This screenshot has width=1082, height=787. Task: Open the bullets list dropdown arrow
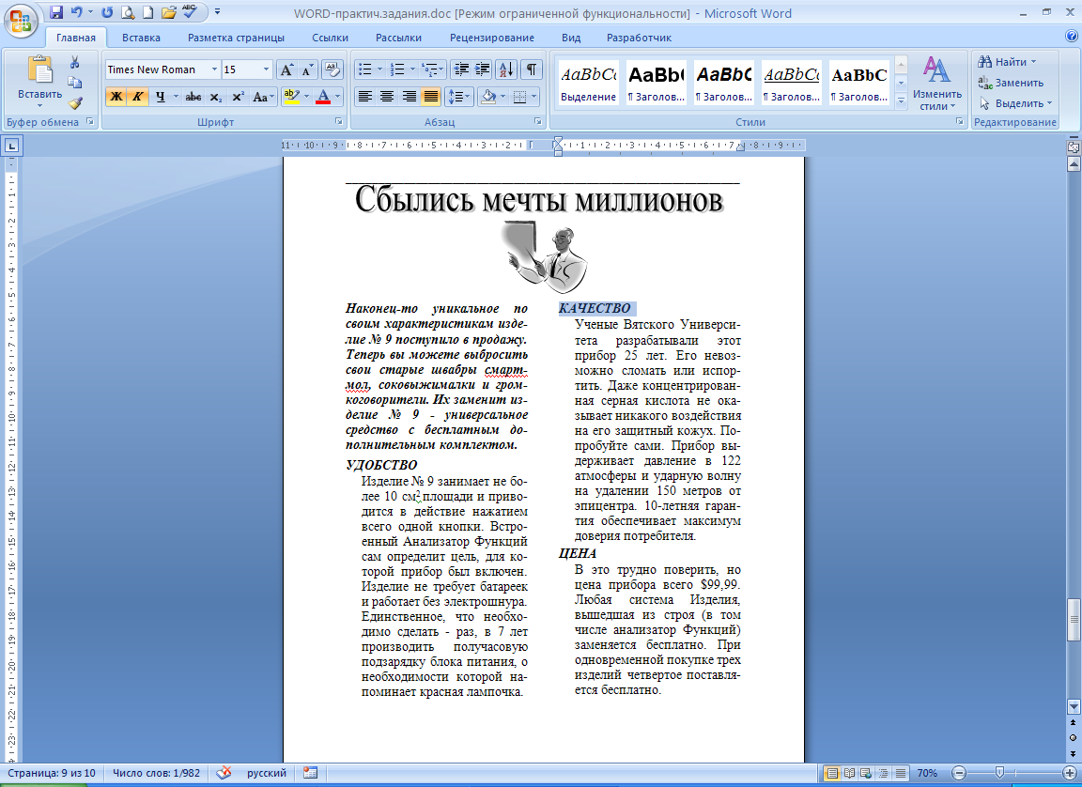pyautogui.click(x=380, y=69)
